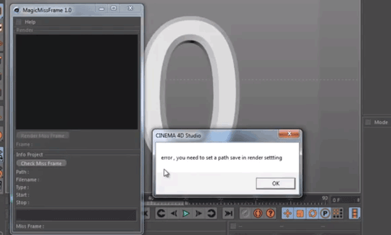Screen dimensions: 391x235
Task: Close the CINEMA 4D Studio error dialog
Action: point(289,134)
